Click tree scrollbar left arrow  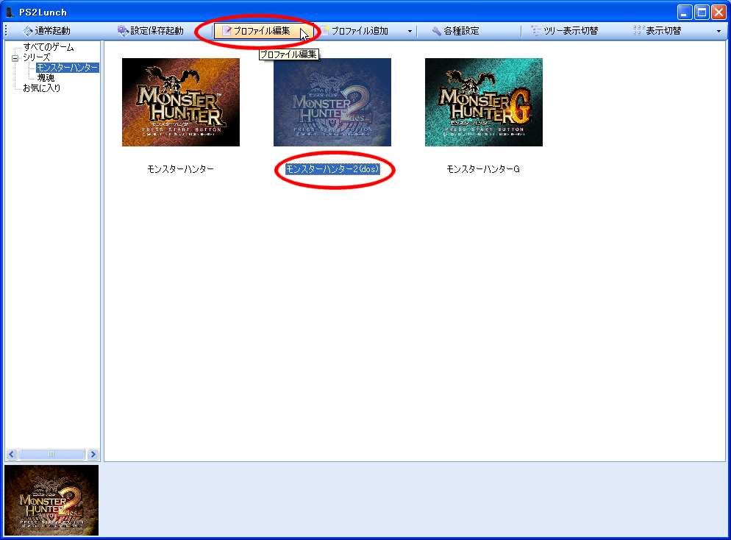coord(12,454)
